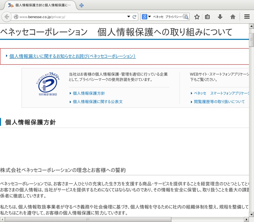Image resolution: width=254 pixels, height=222 pixels.
Task: Open the 個人情報漏えいに関するお知らせとお詫び link
Action: coord(72,56)
